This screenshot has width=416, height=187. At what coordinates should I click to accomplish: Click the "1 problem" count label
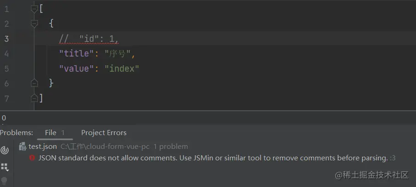pyautogui.click(x=171, y=147)
